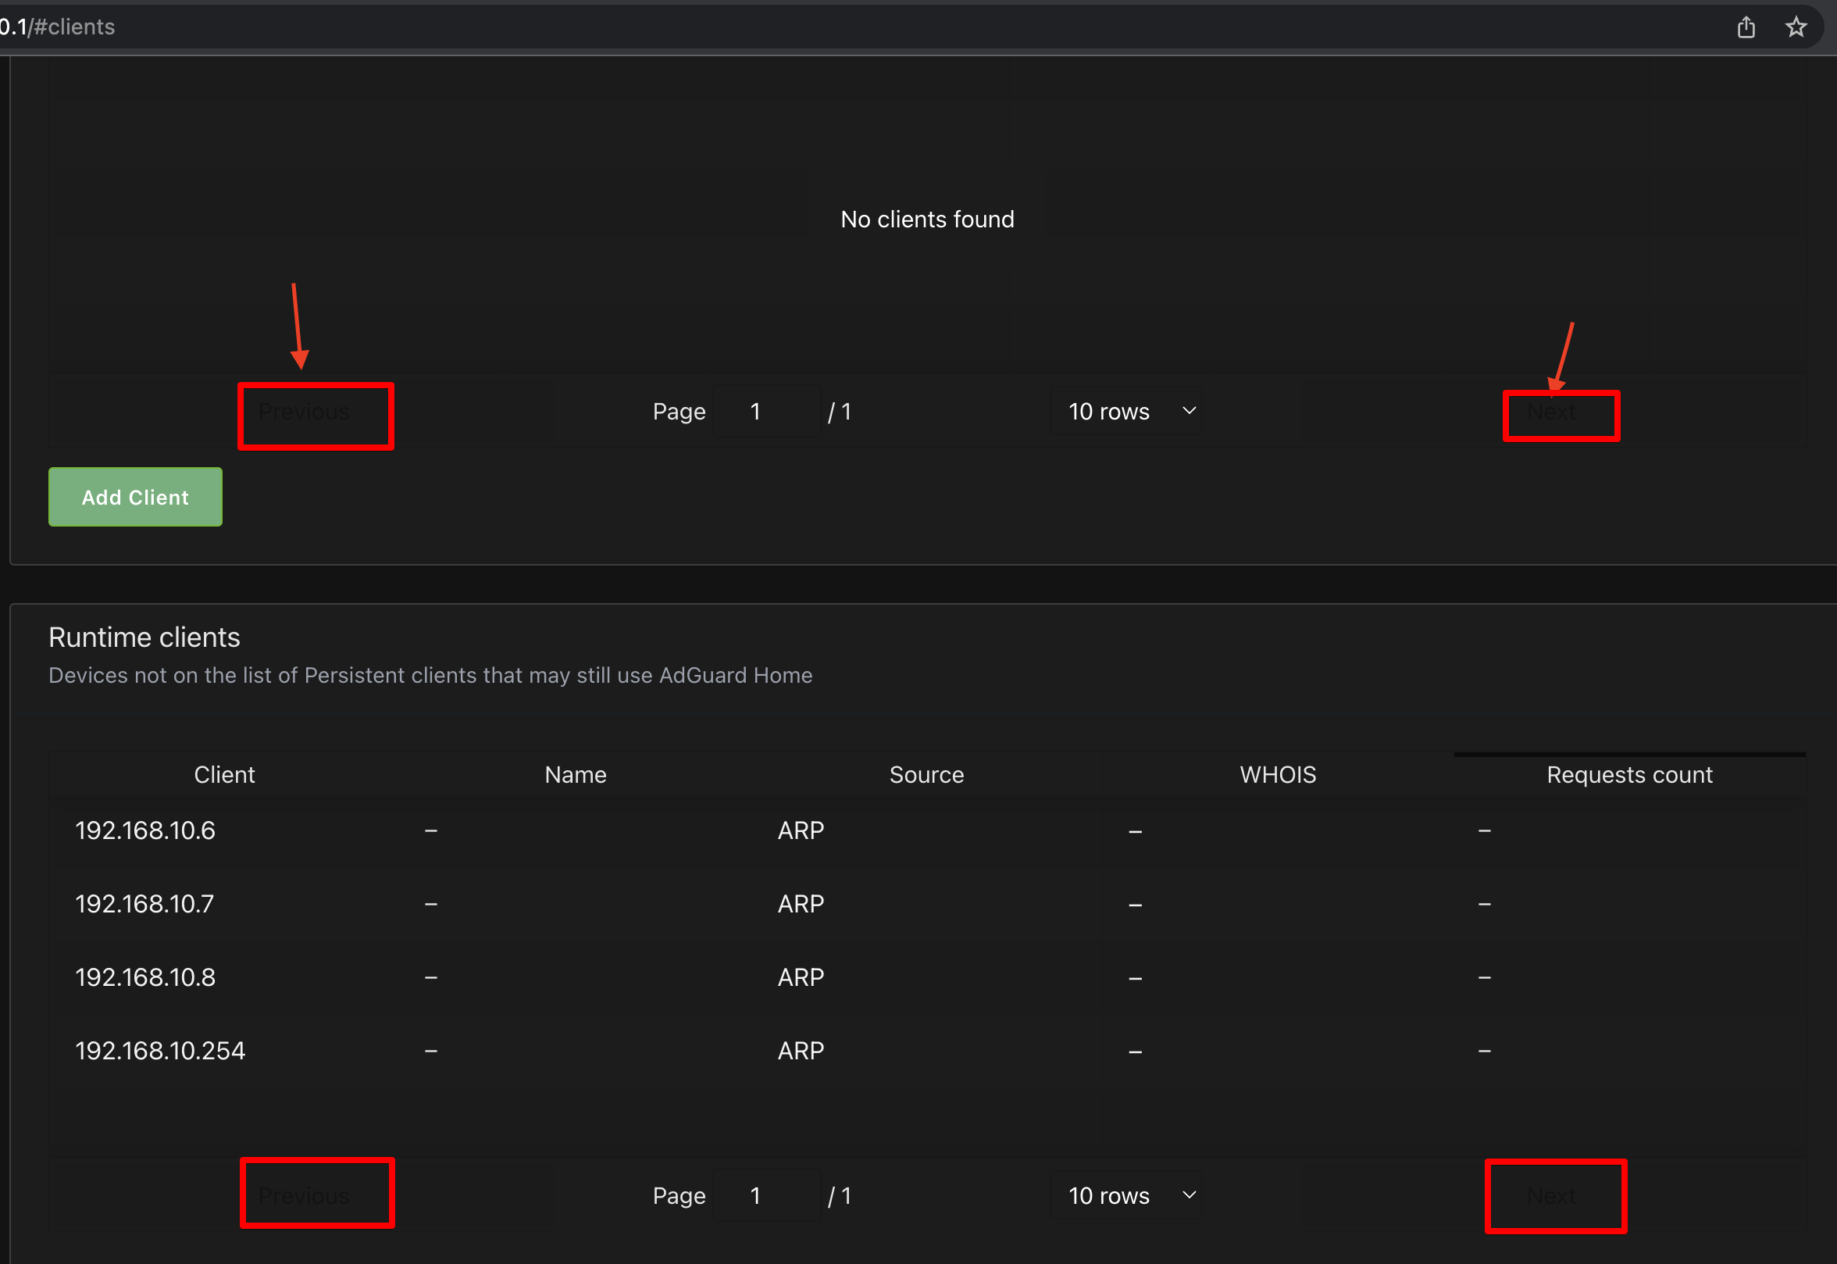This screenshot has width=1837, height=1264.
Task: Select the top Page number input field
Action: click(x=765, y=411)
